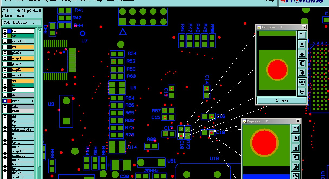Select layer name sig2t.d
The image size is (329, 179).
(23, 151)
